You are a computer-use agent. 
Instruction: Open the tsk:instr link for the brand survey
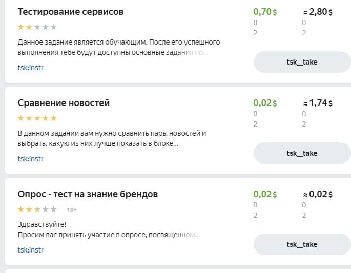tap(31, 250)
